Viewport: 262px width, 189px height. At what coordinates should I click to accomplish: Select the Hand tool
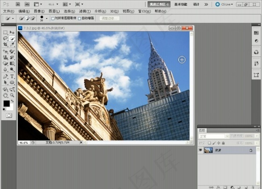(5, 96)
